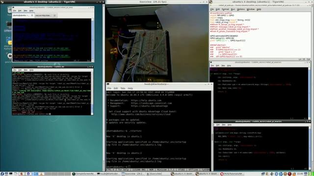Image resolution: width=314 pixels, height=176 pixels.
Task: Open File menu in catkin_ws terminal window
Action: pyautogui.click(x=15, y=70)
